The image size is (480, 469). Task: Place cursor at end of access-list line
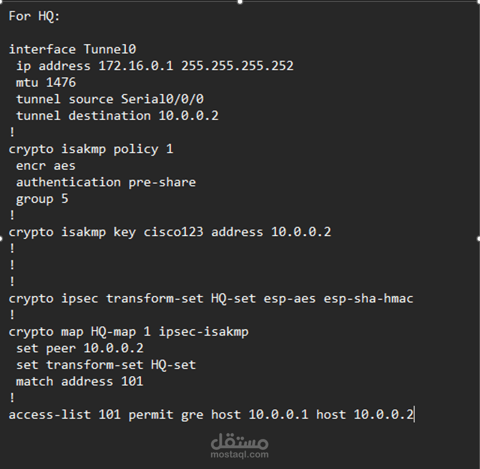[414, 414]
